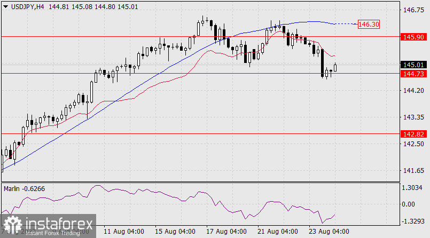Screen dimensions: 430x238
Task: Open the chart dropdown triangle beside USDJPY,H4
Action: click(5, 7)
